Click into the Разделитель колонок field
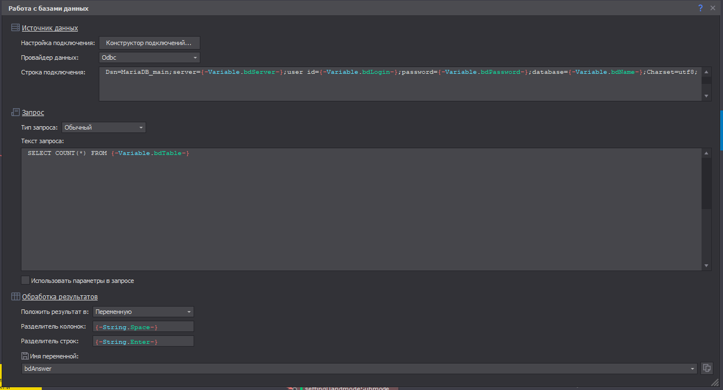 tap(143, 327)
